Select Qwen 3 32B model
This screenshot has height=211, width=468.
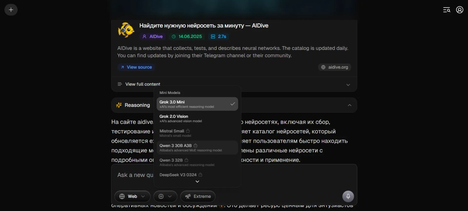coord(197,162)
